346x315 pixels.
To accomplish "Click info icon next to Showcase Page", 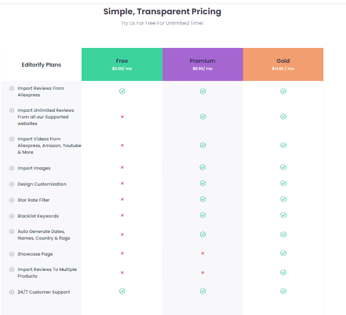I will 12,254.
